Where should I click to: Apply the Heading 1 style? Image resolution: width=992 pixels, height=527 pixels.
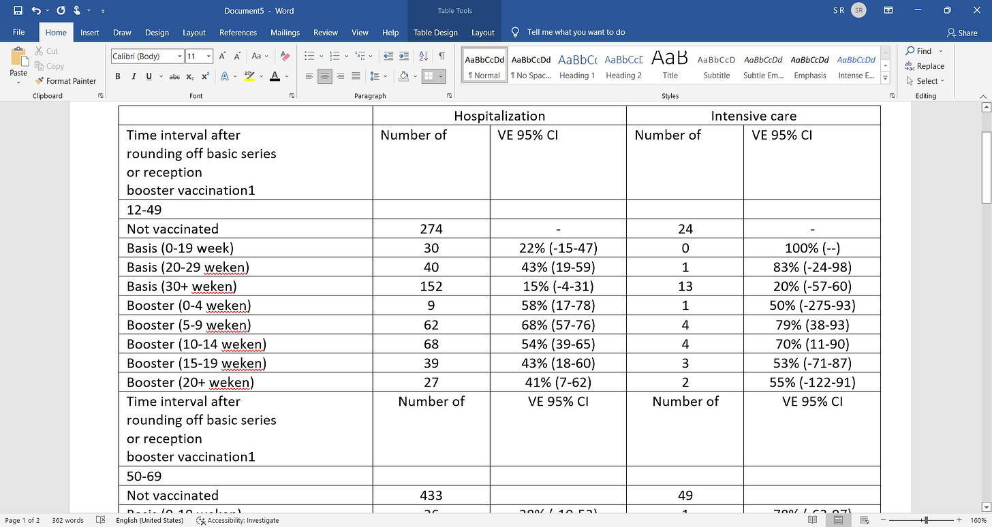click(577, 65)
